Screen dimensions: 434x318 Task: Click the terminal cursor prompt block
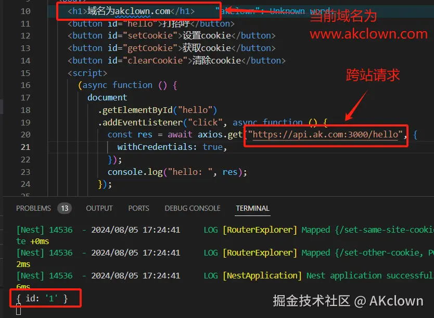point(19,310)
